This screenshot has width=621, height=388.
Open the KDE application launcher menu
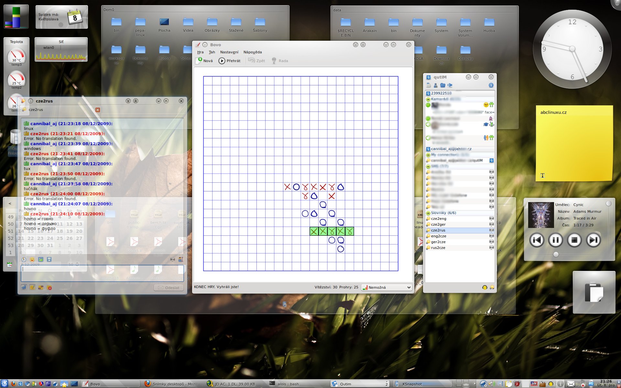[x=5, y=384]
